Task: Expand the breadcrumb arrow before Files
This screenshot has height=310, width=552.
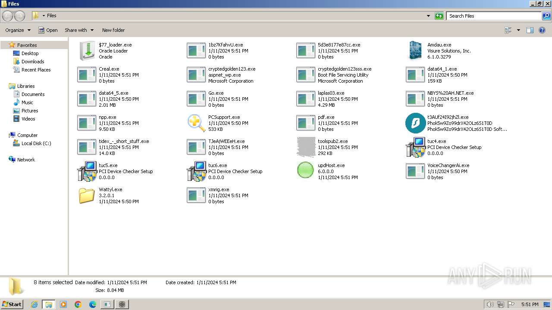Action: click(x=44, y=16)
